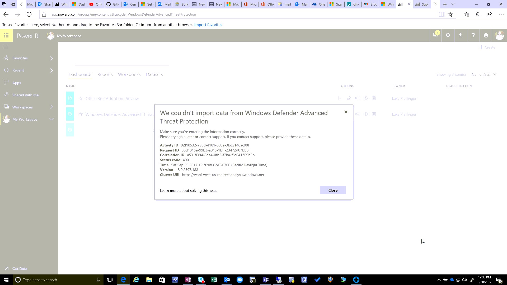Image resolution: width=507 pixels, height=285 pixels.
Task: Select the Dashboards tab
Action: 80,74
